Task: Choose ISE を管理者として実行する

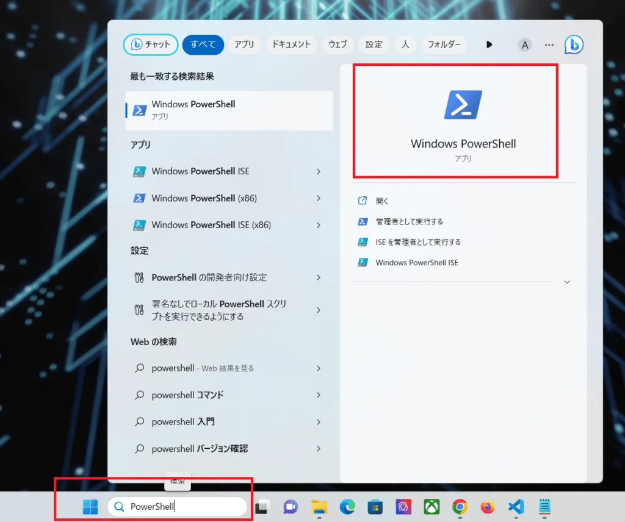Action: point(418,242)
